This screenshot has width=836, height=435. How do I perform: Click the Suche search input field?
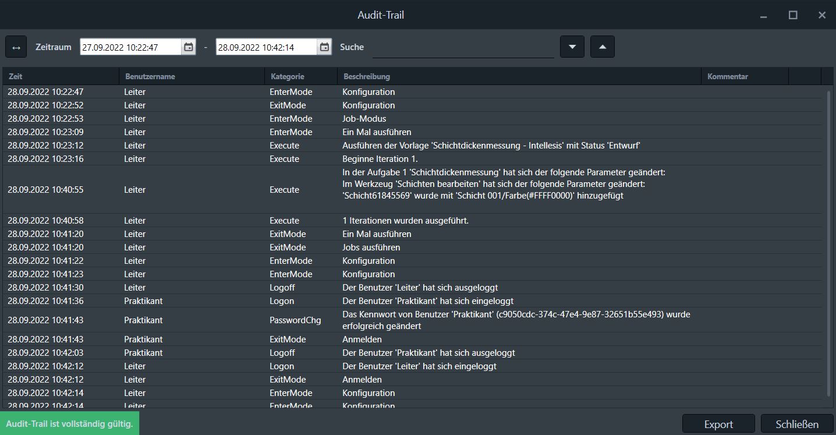(x=463, y=48)
